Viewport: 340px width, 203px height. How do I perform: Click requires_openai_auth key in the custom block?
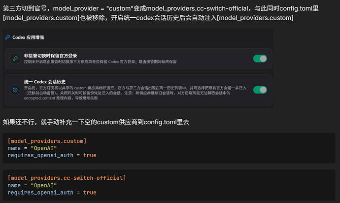coord(40,155)
